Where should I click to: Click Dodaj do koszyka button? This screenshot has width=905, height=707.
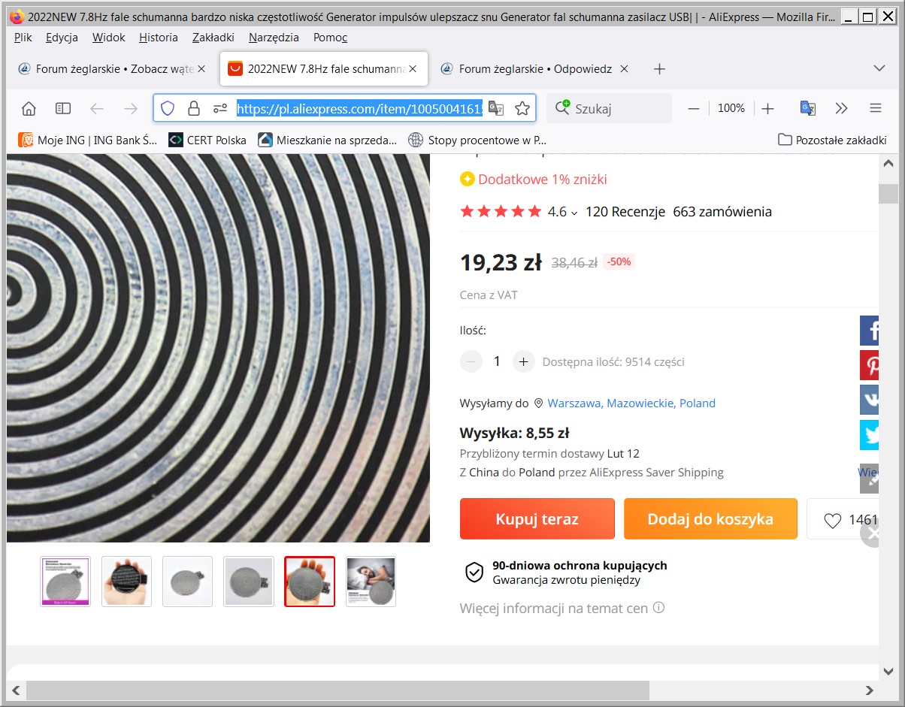coord(710,518)
